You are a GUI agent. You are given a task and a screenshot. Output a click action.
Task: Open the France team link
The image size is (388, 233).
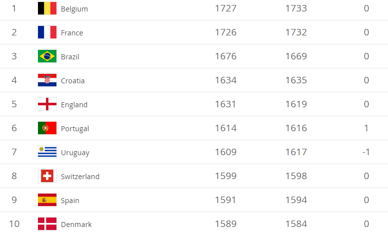pos(72,33)
